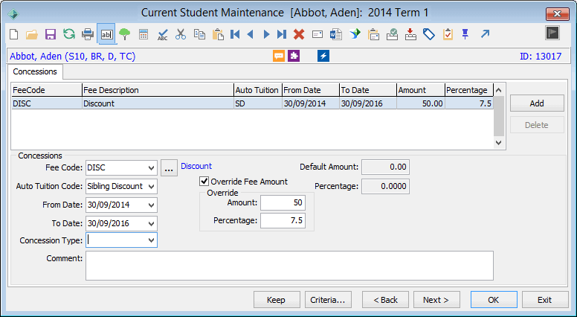Click the scissors cut icon
The width and height of the screenshot is (577, 317).
point(181,35)
